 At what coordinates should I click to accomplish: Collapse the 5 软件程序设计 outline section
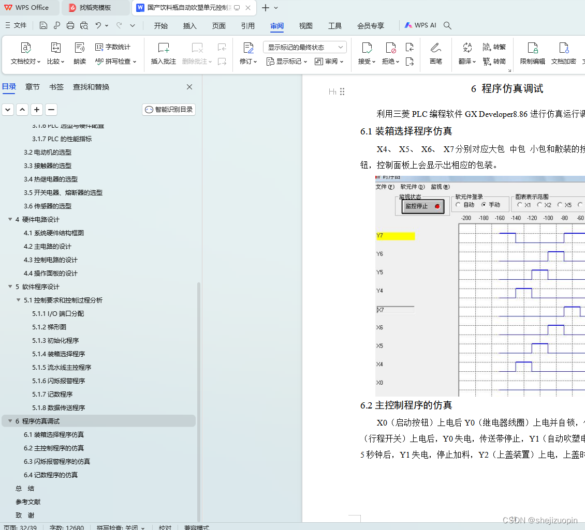click(x=10, y=286)
